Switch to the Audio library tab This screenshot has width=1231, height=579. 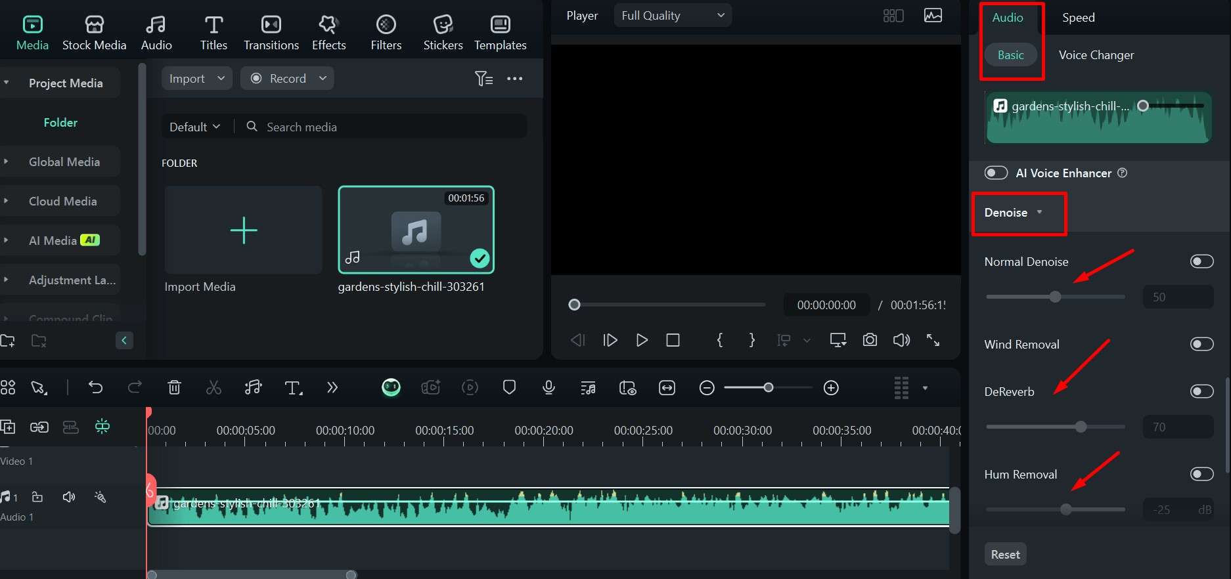point(156,33)
